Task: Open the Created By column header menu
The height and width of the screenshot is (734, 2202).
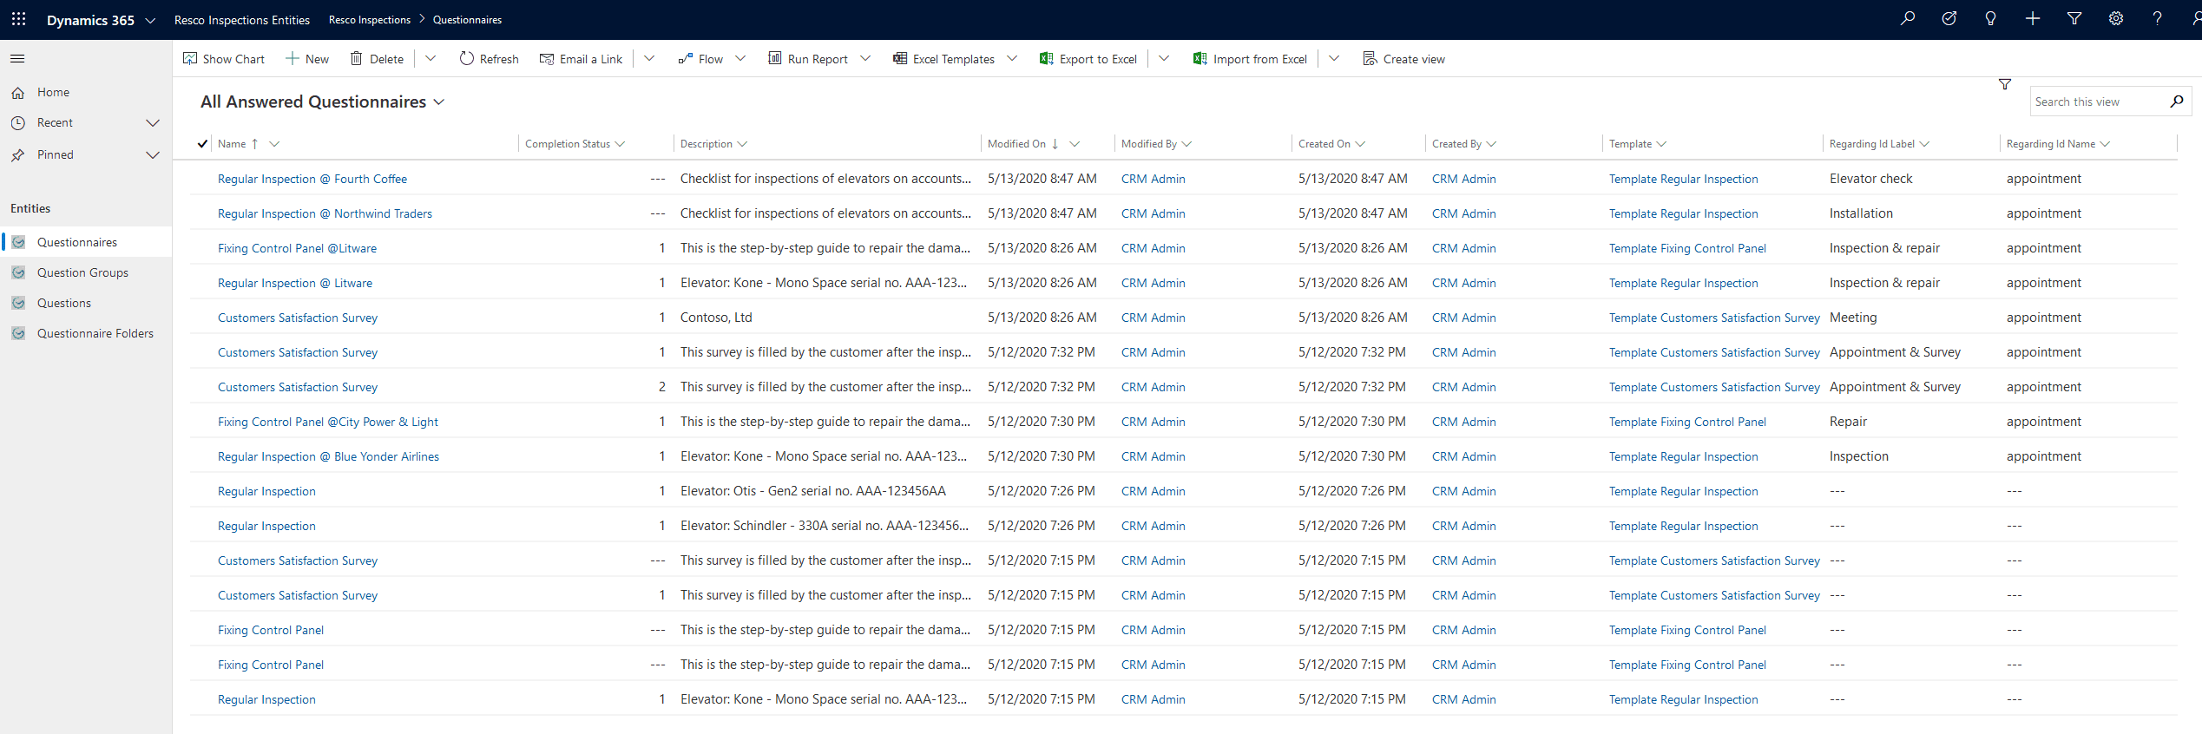Action: point(1491,144)
